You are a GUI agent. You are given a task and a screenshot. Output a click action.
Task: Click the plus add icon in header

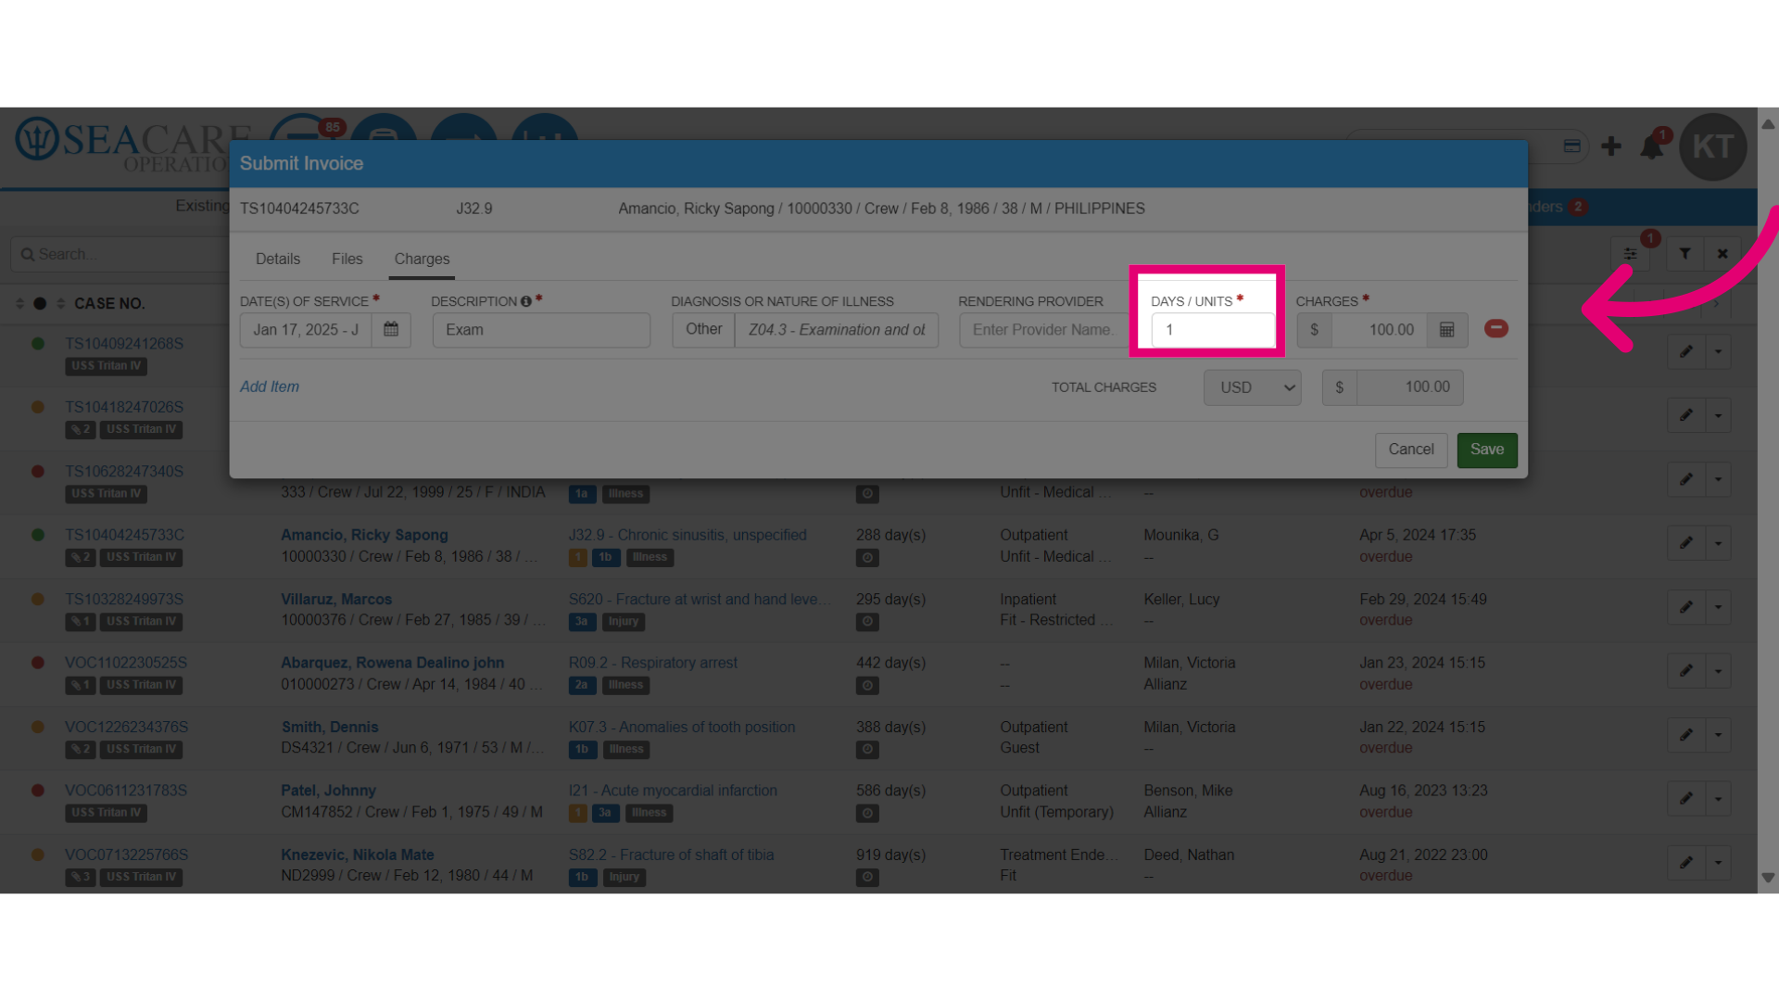coord(1611,146)
